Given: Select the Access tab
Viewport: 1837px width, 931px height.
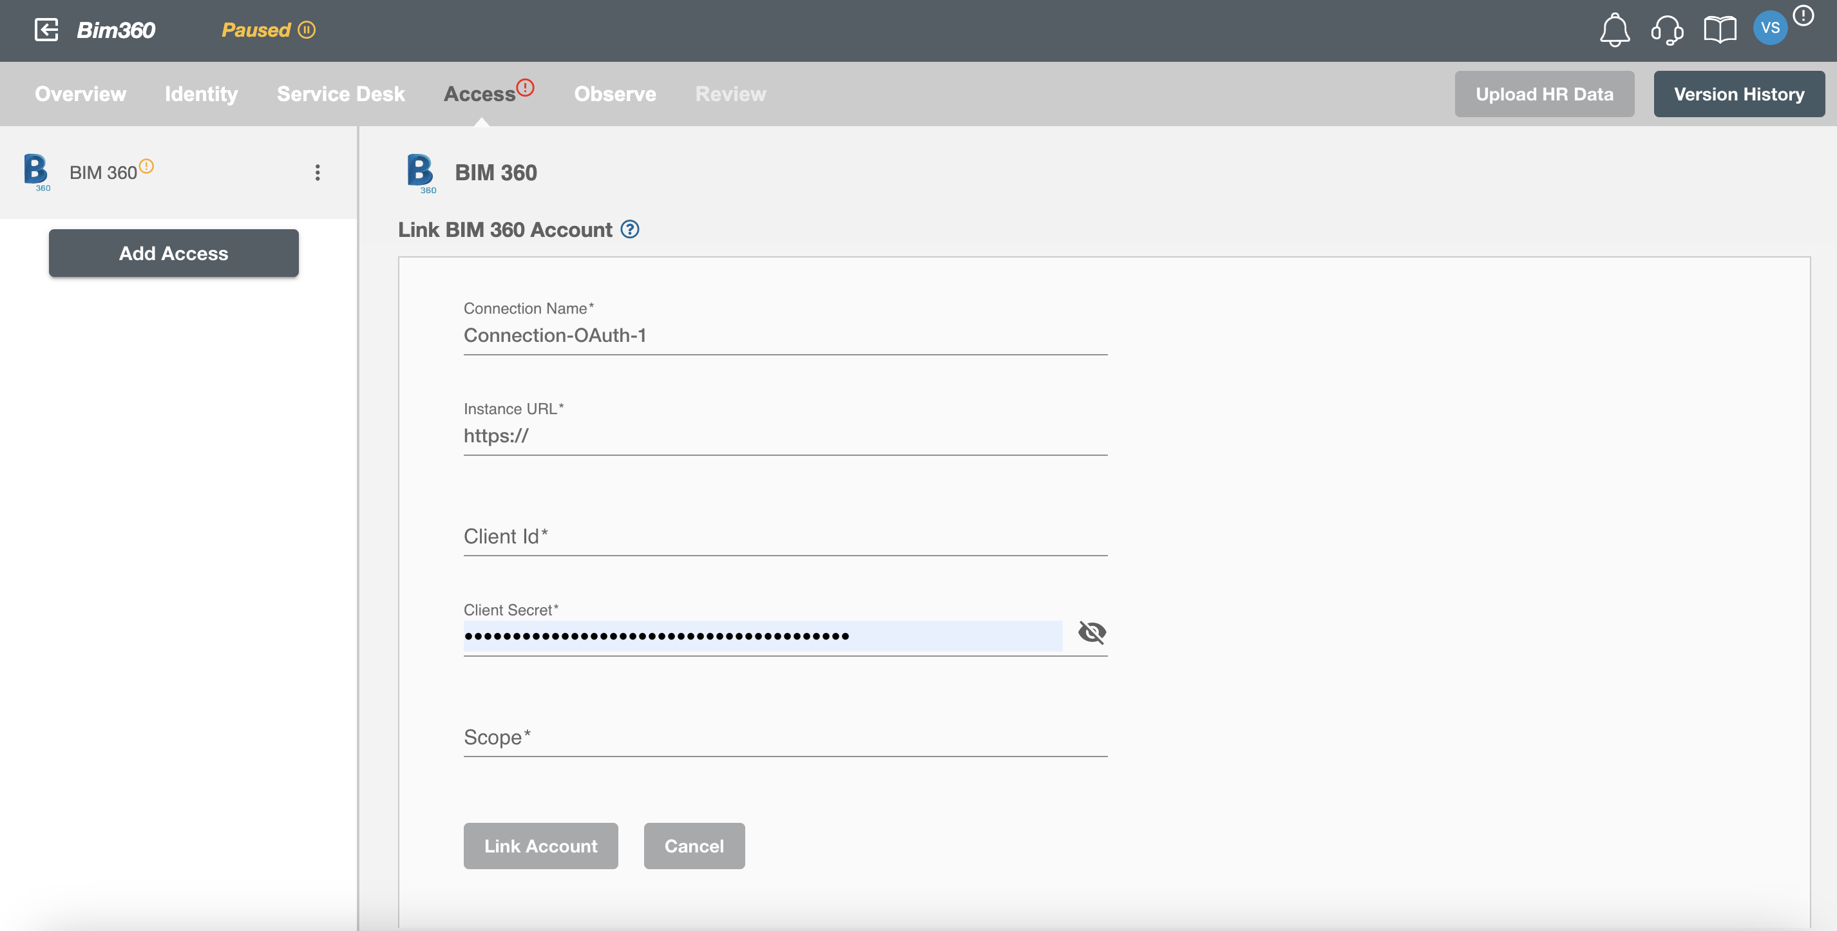Looking at the screenshot, I should pyautogui.click(x=479, y=93).
